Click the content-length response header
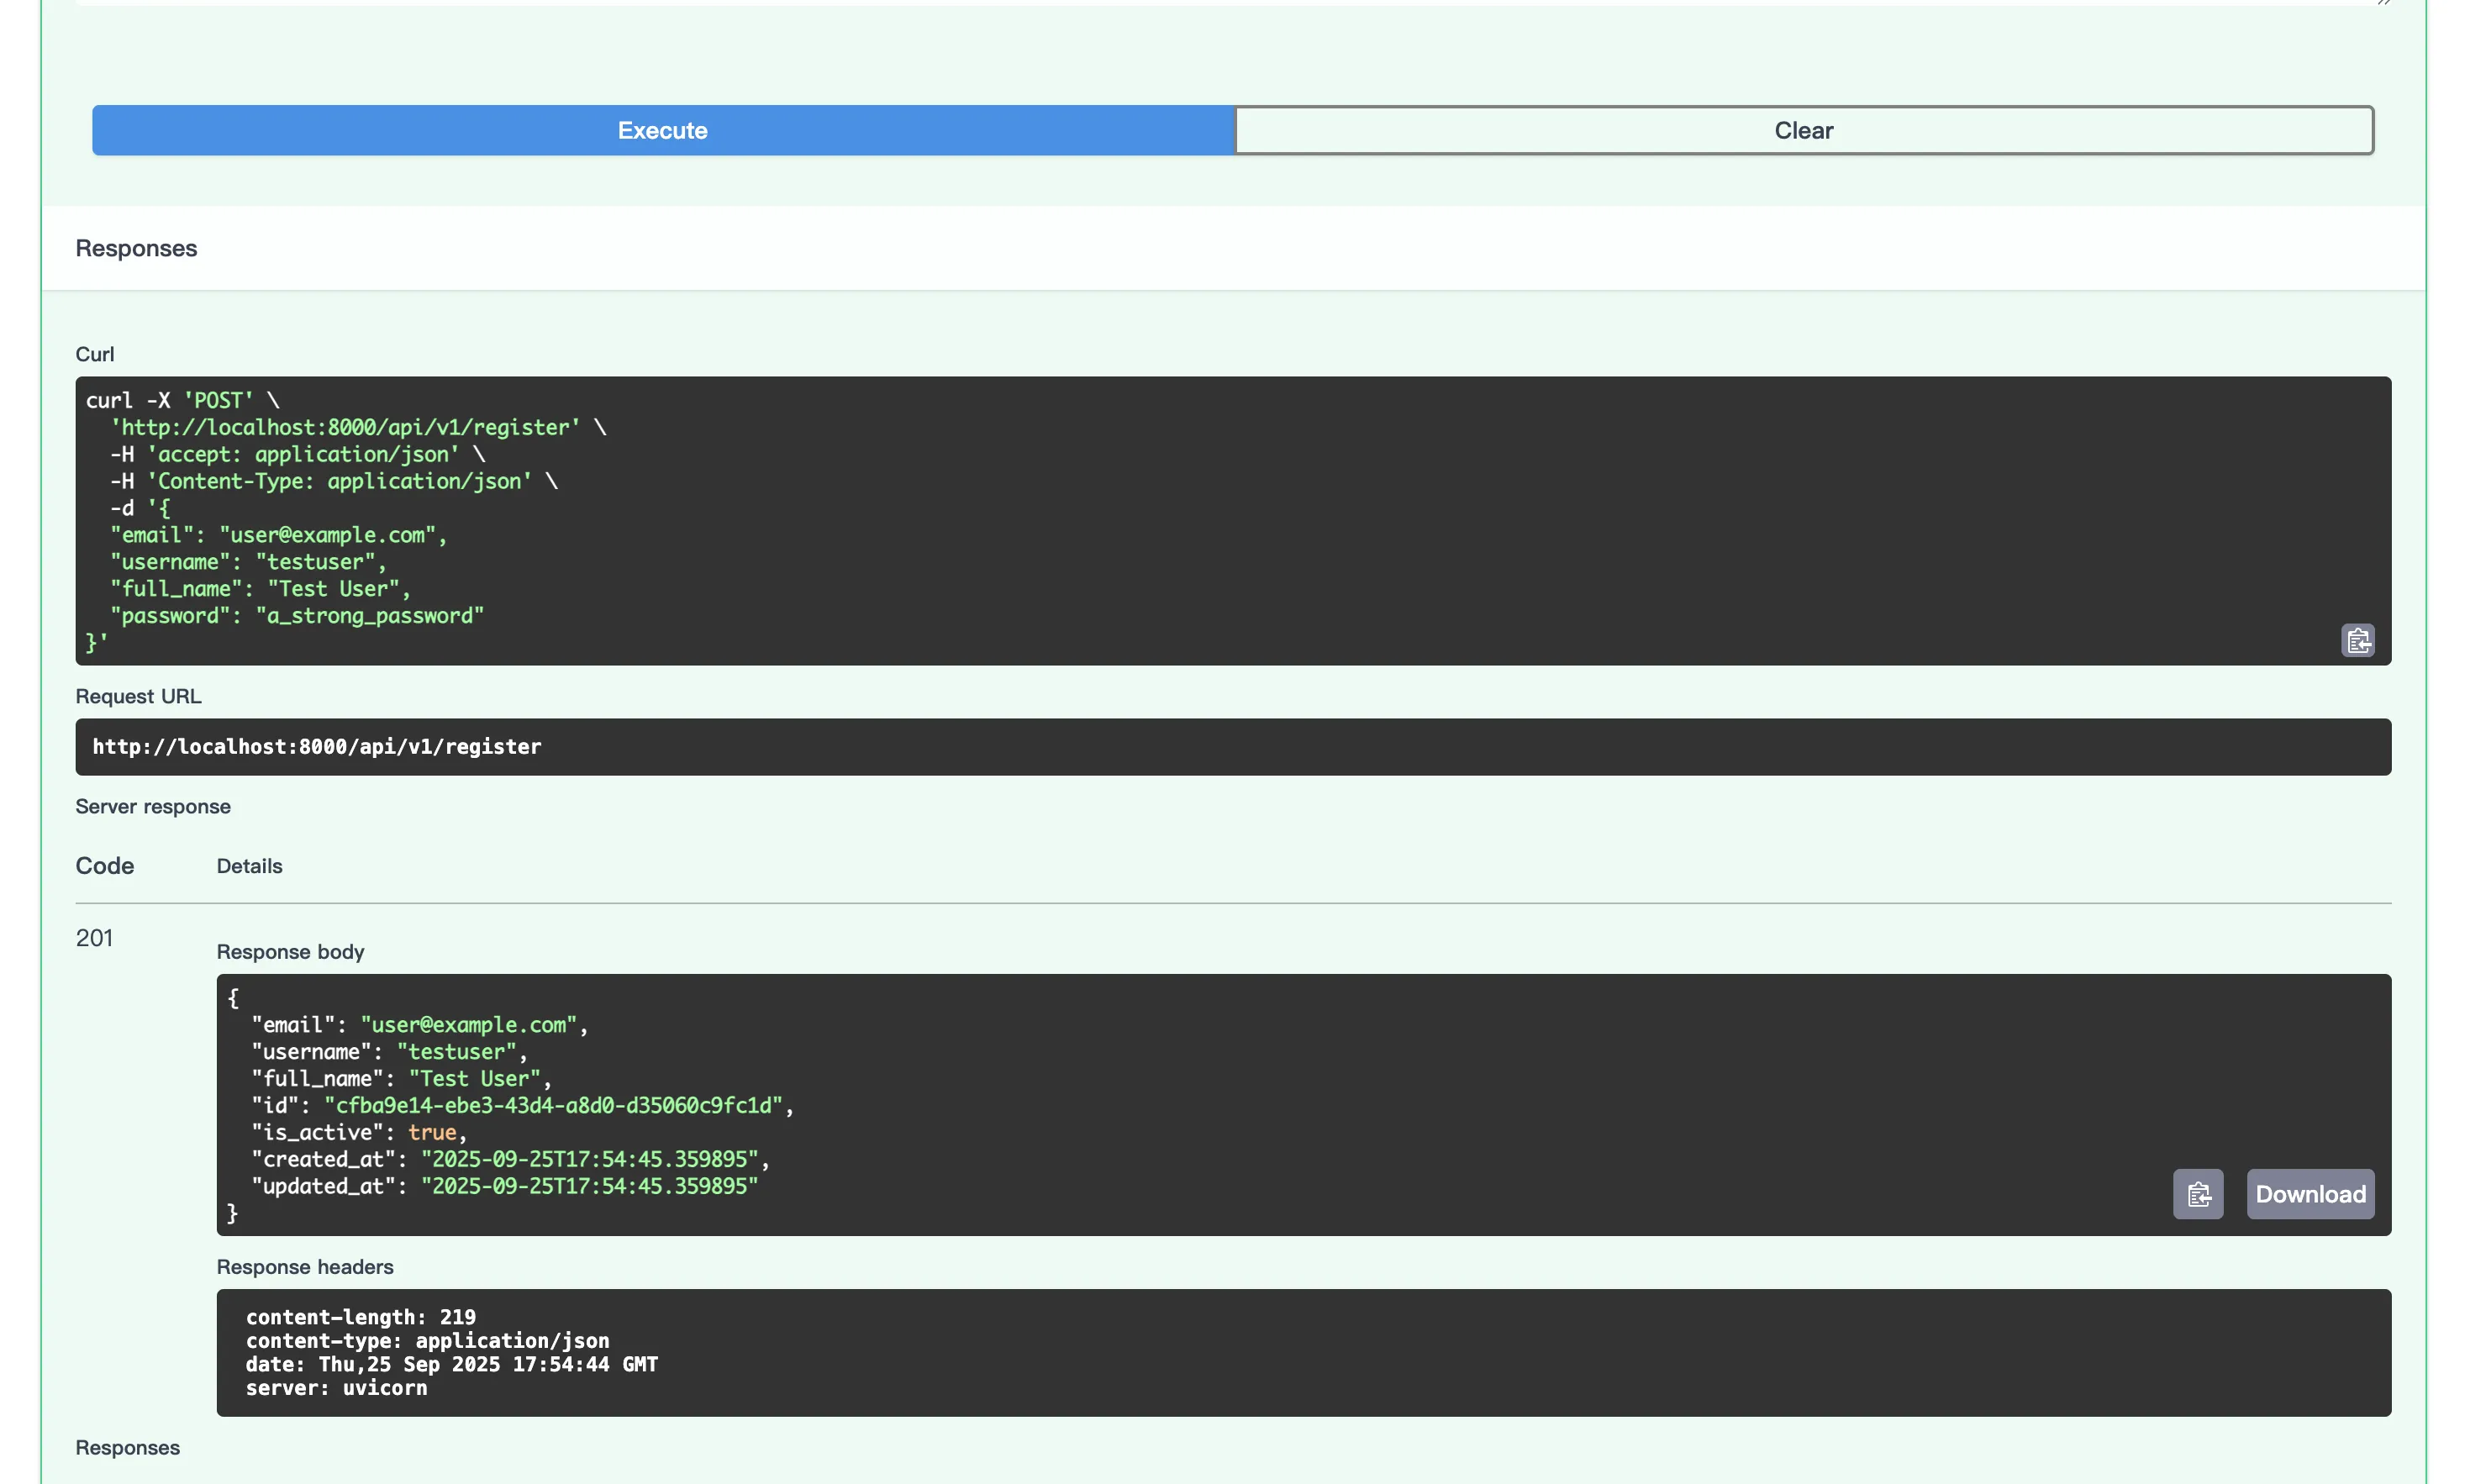Viewport: 2486px width, 1484px height. [x=360, y=1317]
